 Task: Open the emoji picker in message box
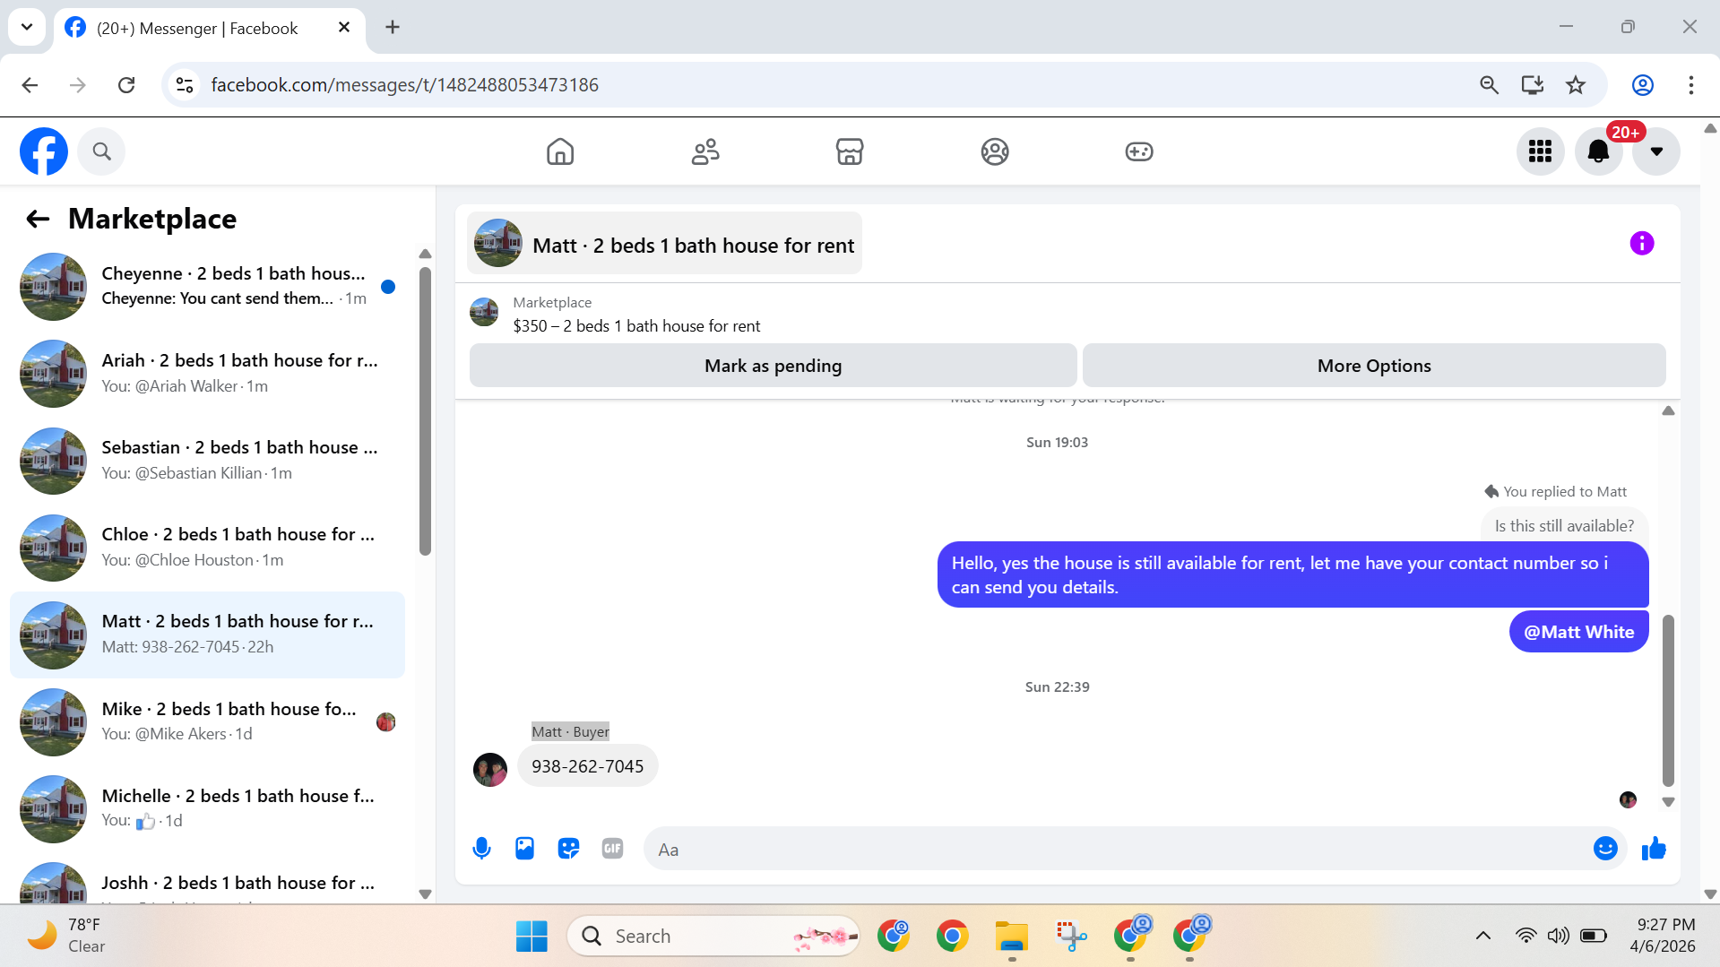click(x=1605, y=849)
